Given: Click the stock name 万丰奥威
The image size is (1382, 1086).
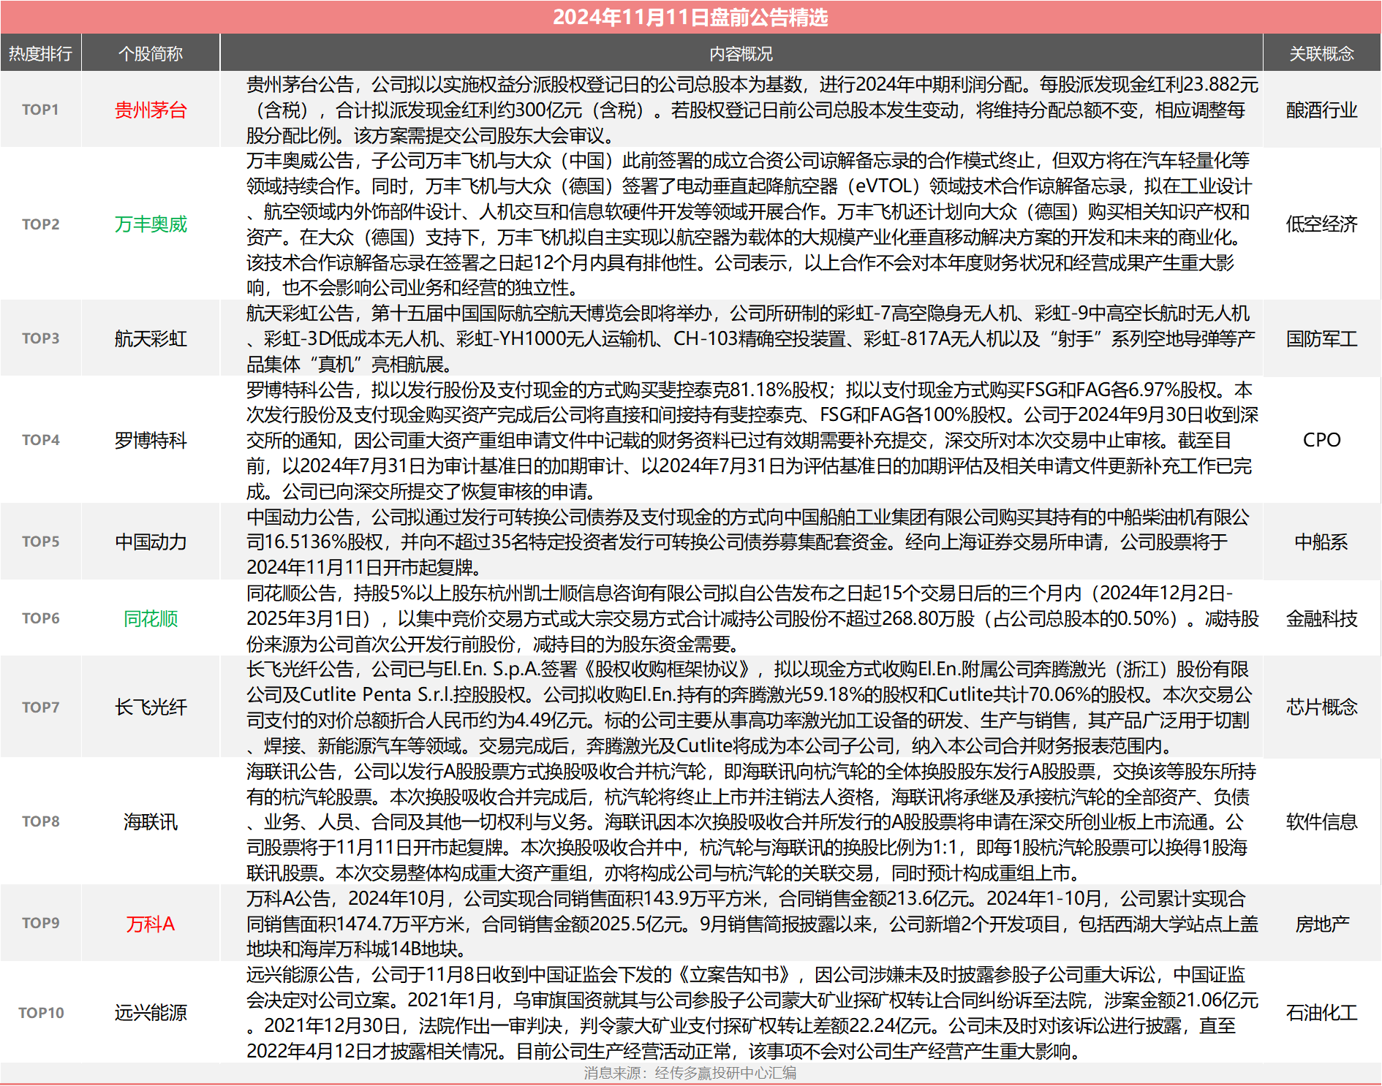Looking at the screenshot, I should pos(151,224).
